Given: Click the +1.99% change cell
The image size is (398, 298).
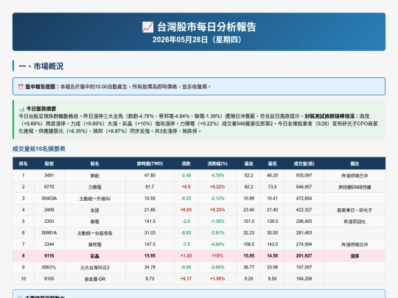Looking at the screenshot, I should tap(217, 279).
